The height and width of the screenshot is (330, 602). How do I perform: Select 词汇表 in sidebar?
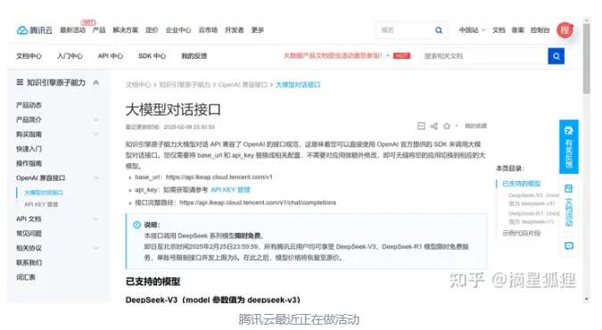(26, 277)
